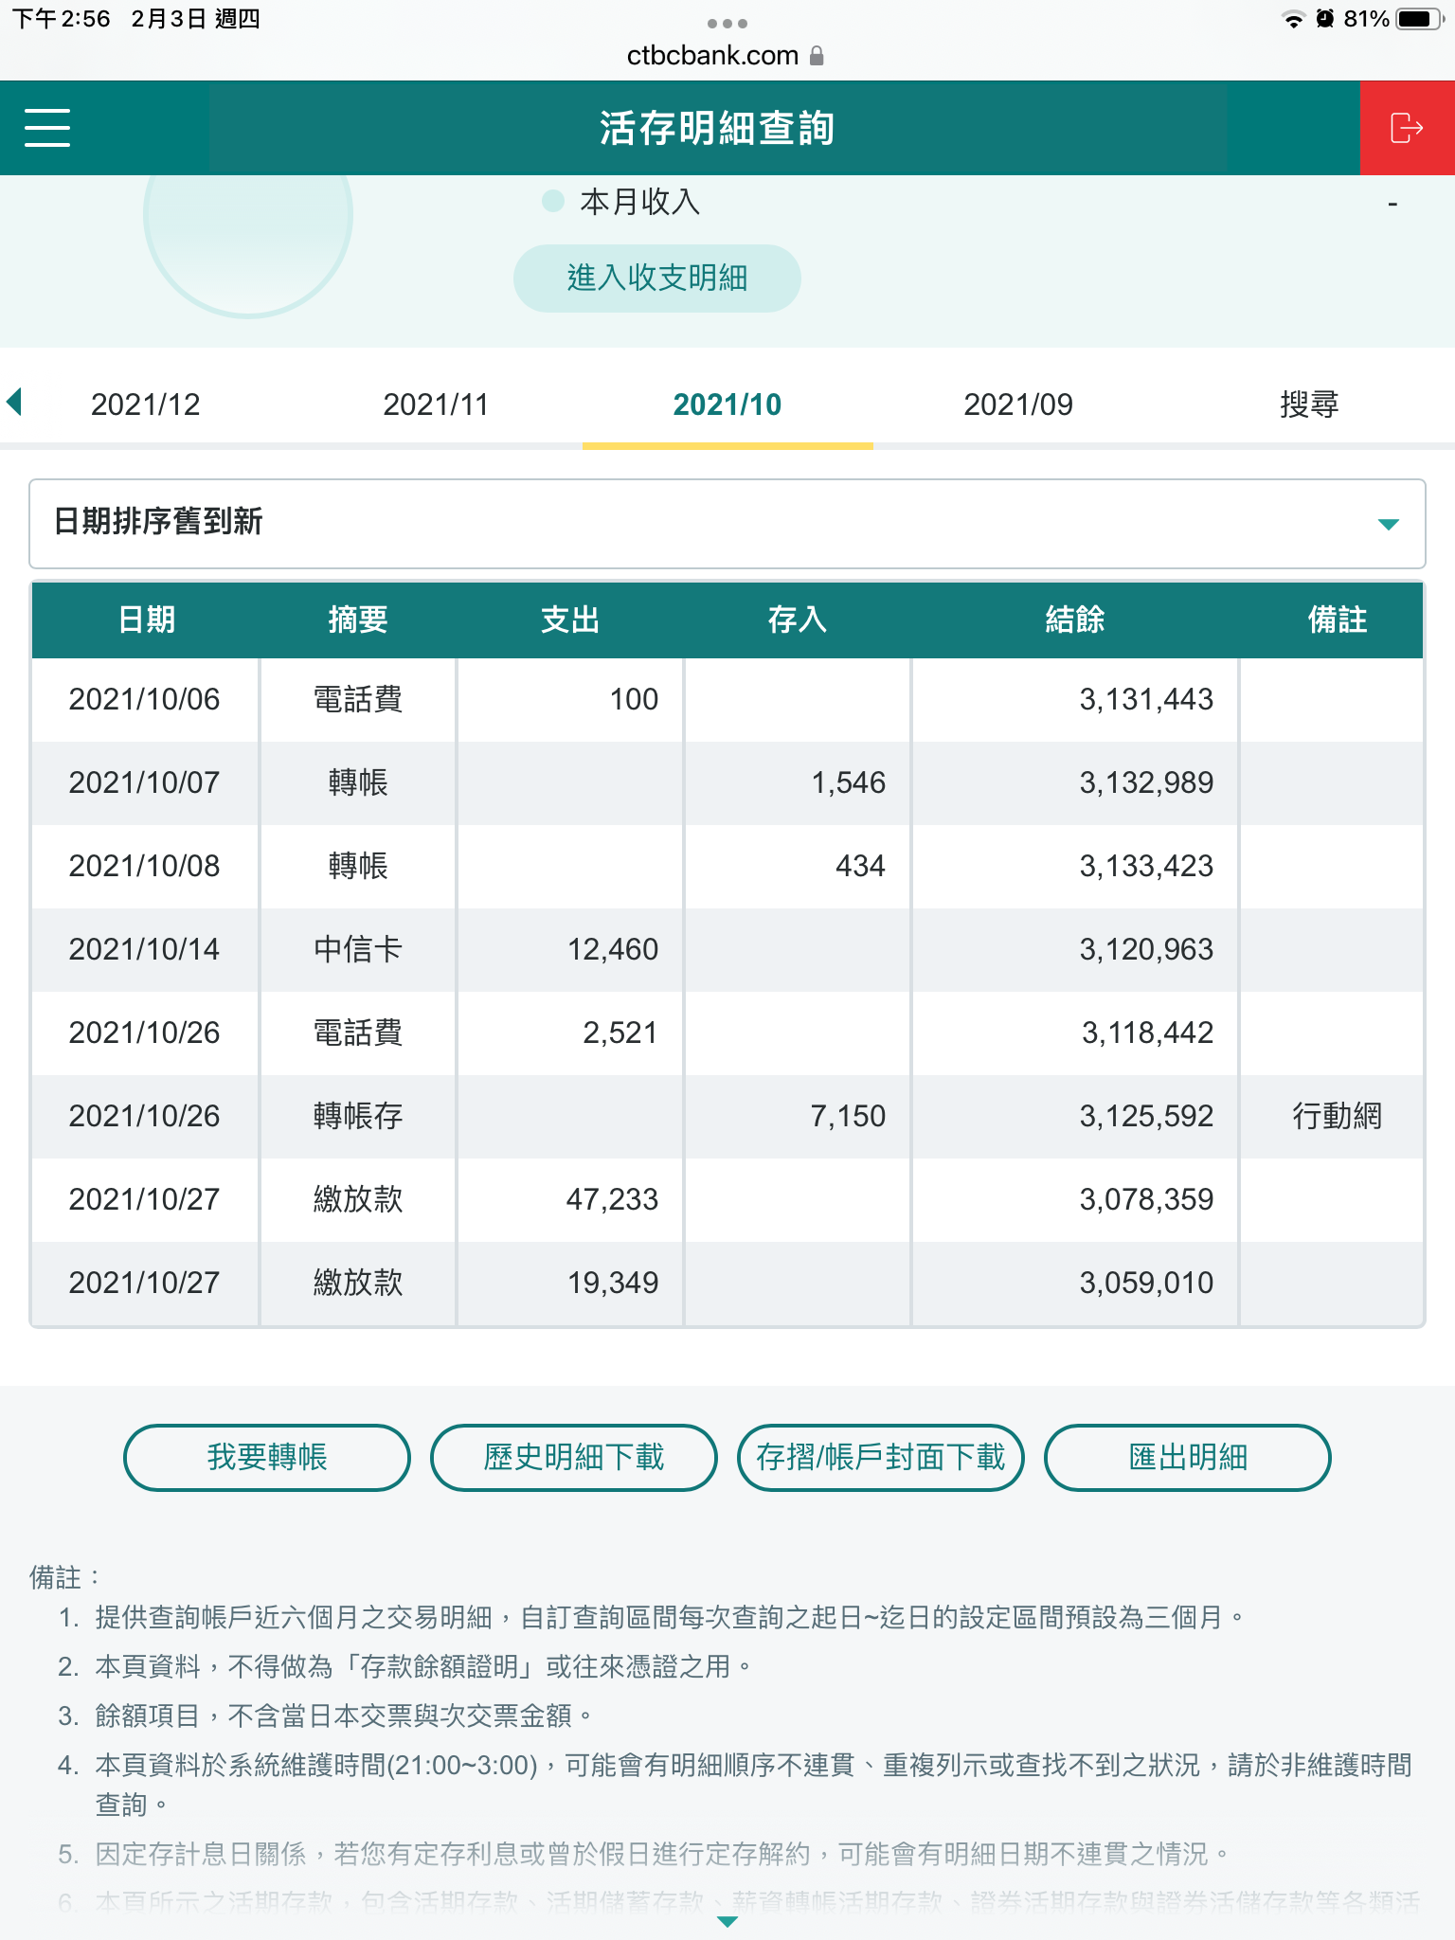Screen dimensions: 1455x1940
Task: Select the 2021/09 month tab
Action: (x=1018, y=404)
